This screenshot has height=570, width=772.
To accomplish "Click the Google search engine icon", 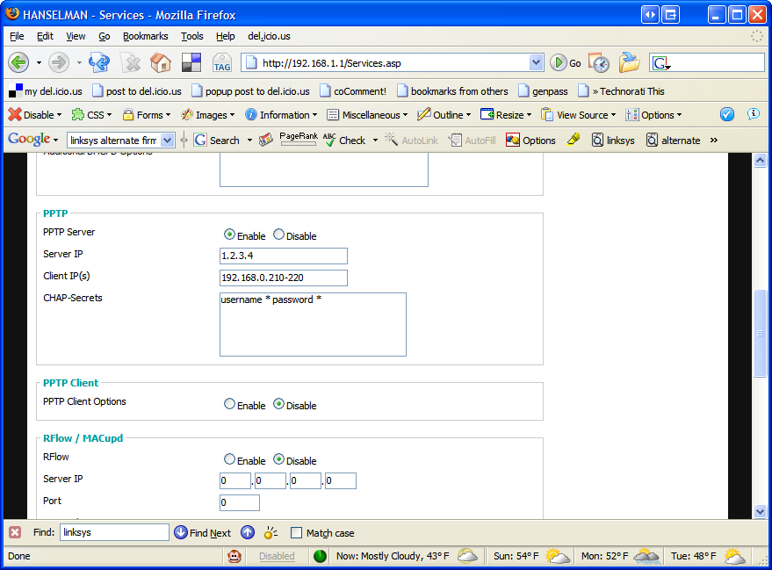I will [x=660, y=63].
